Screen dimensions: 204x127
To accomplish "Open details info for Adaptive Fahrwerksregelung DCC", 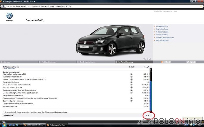I will 132,74.
